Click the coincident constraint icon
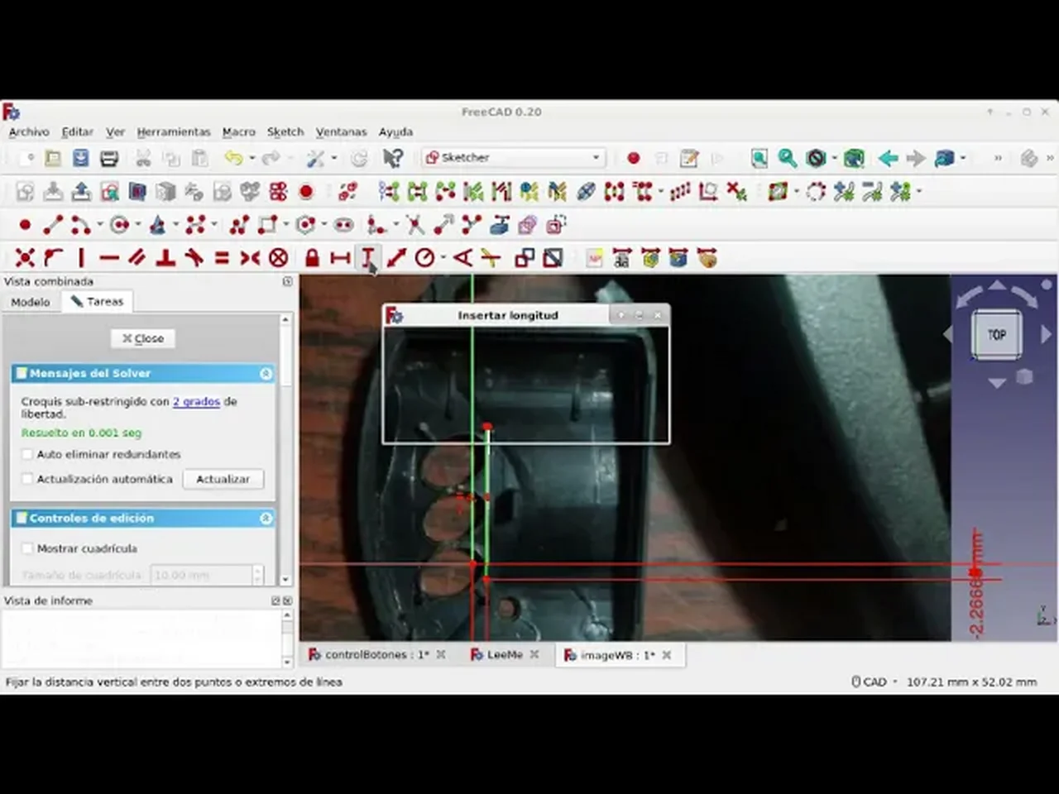Viewport: 1059px width, 794px height. pyautogui.click(x=25, y=258)
